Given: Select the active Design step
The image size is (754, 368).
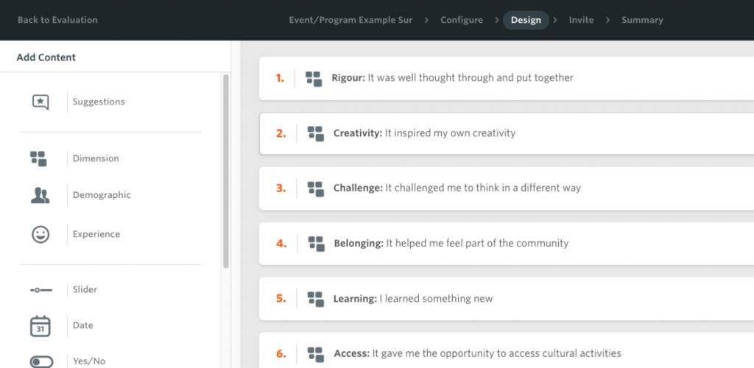Looking at the screenshot, I should pos(526,20).
